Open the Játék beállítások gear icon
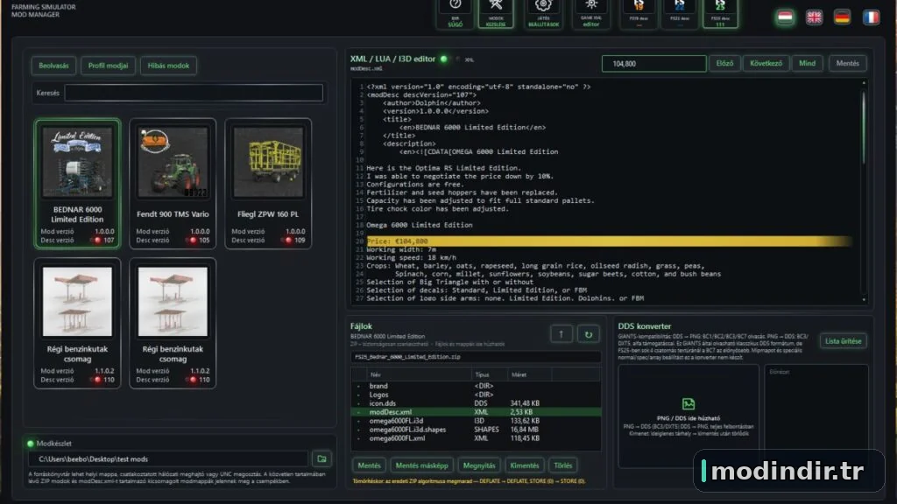This screenshot has width=897, height=504. pos(543,12)
